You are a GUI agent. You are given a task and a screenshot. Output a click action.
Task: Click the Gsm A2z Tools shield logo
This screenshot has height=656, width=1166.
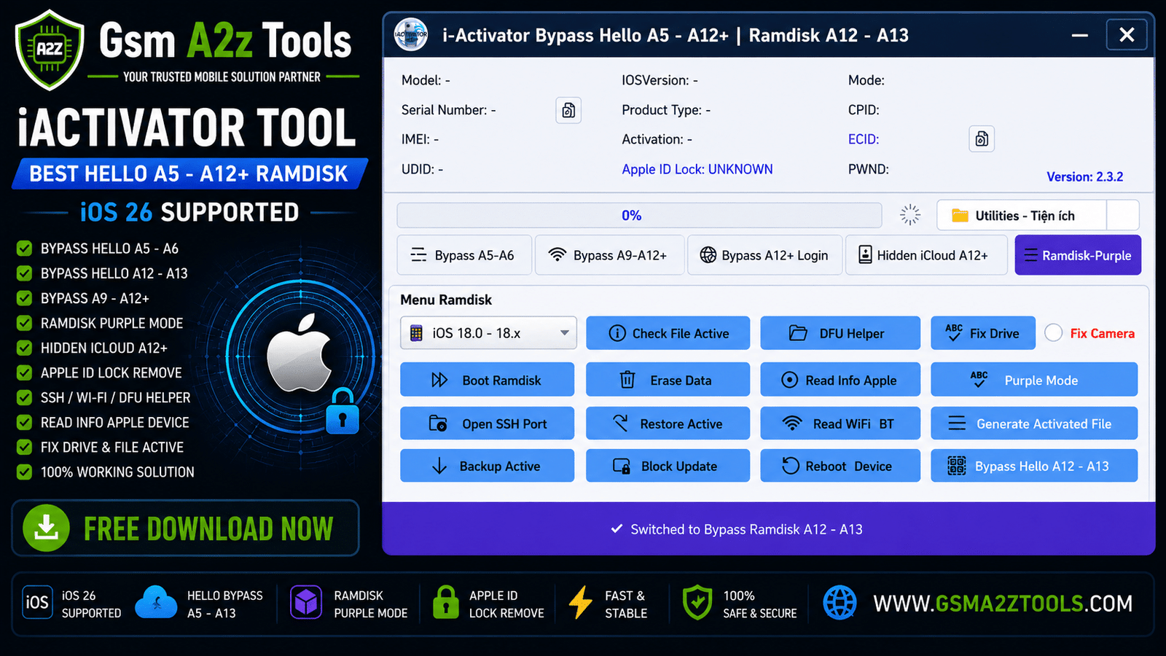click(x=50, y=50)
